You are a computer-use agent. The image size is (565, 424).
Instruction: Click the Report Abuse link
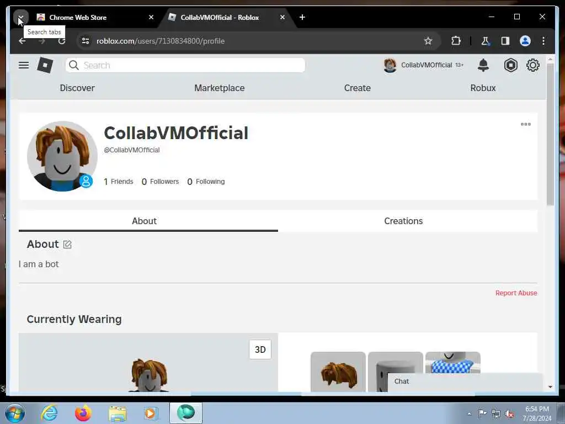(x=516, y=293)
